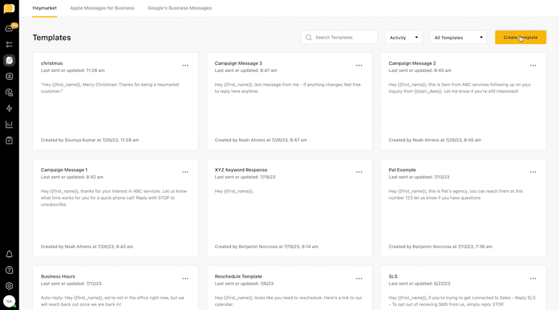The height and width of the screenshot is (310, 559).
Task: Expand the All Templates filter dropdown
Action: pyautogui.click(x=458, y=37)
